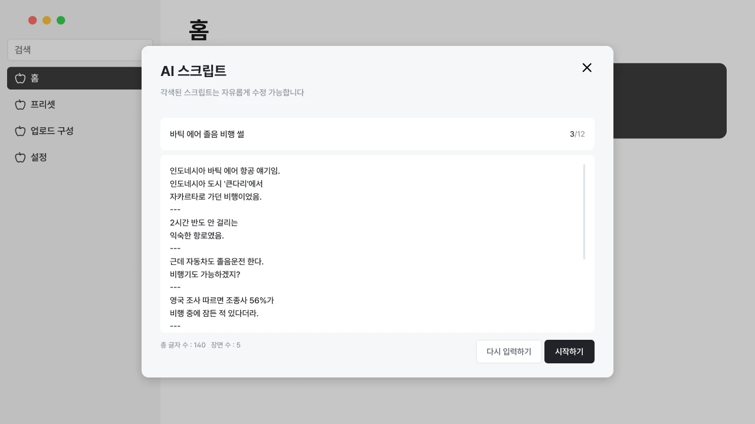Click the line 근데 자동차도 졸음운전 한다.
Screen dimensions: 755x424
(x=216, y=261)
